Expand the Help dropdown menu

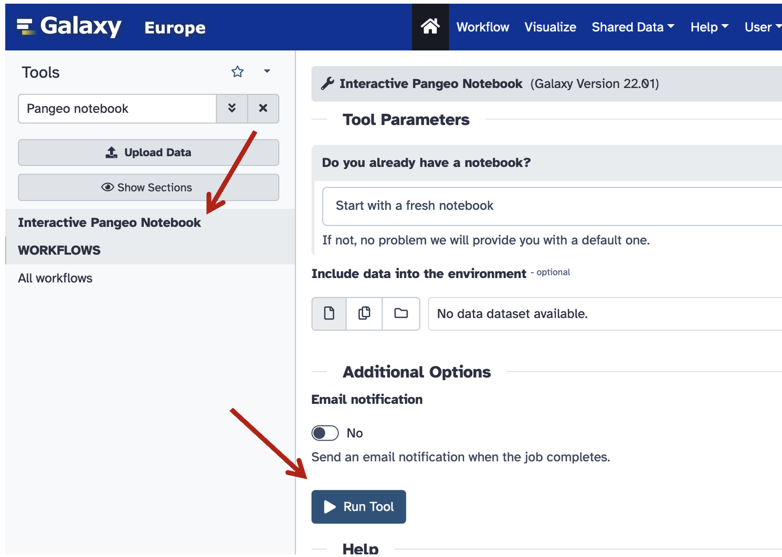point(709,27)
